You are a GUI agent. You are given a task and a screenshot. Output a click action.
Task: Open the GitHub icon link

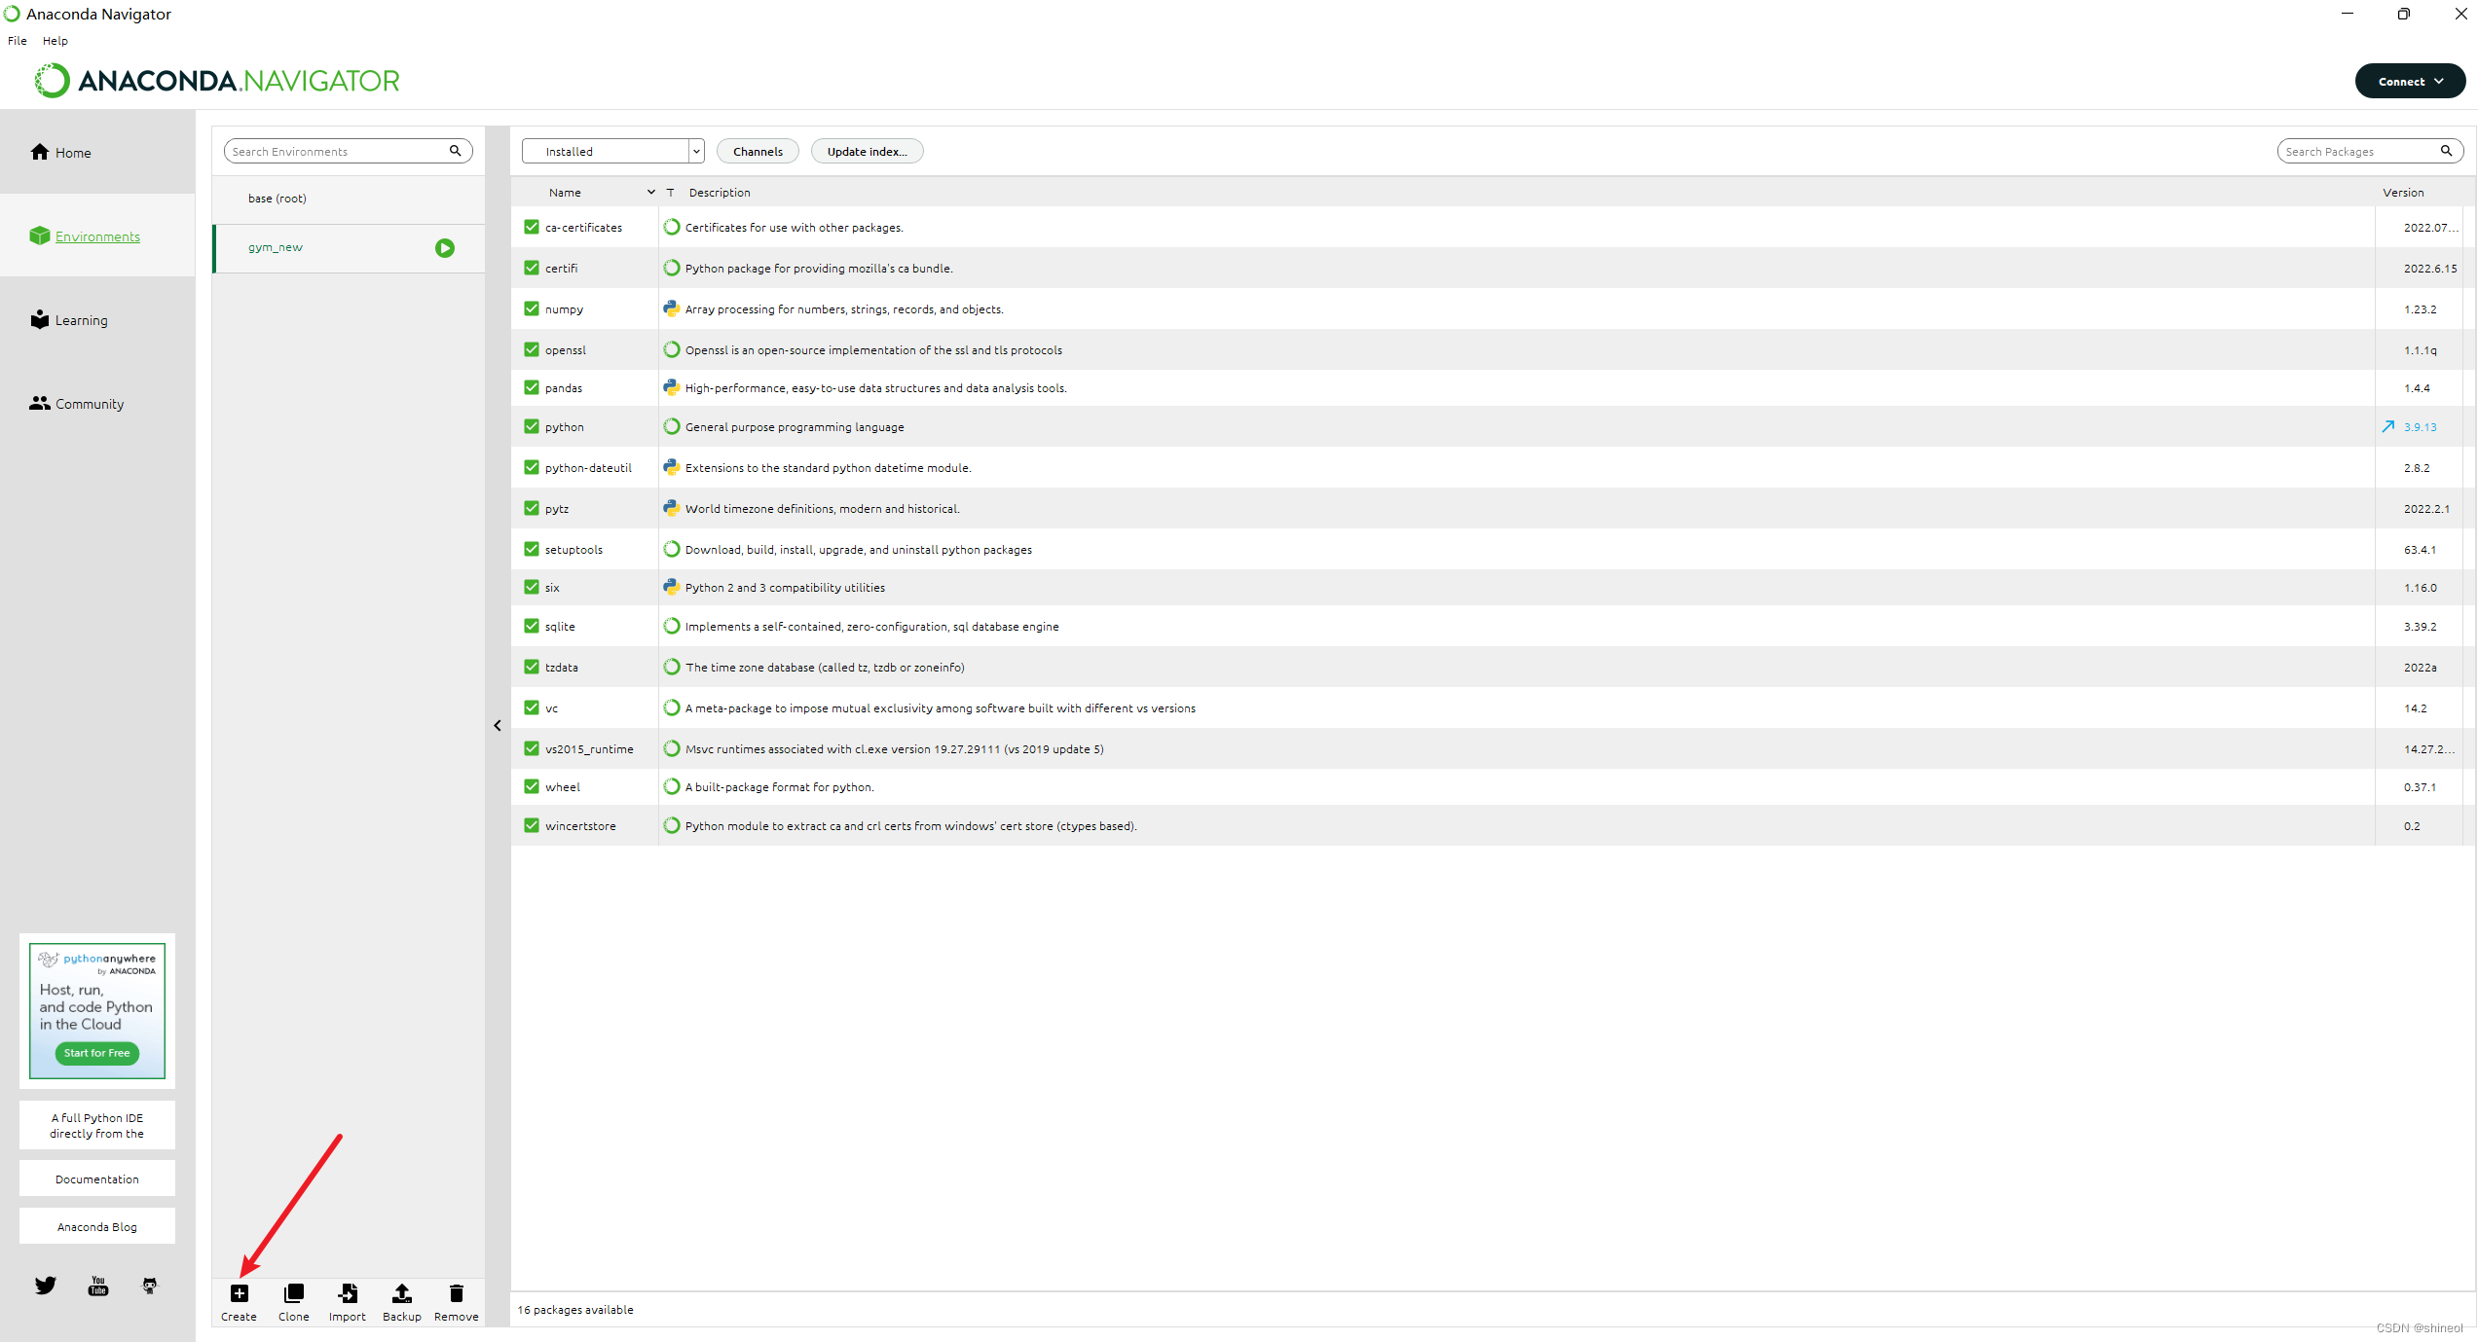click(150, 1286)
